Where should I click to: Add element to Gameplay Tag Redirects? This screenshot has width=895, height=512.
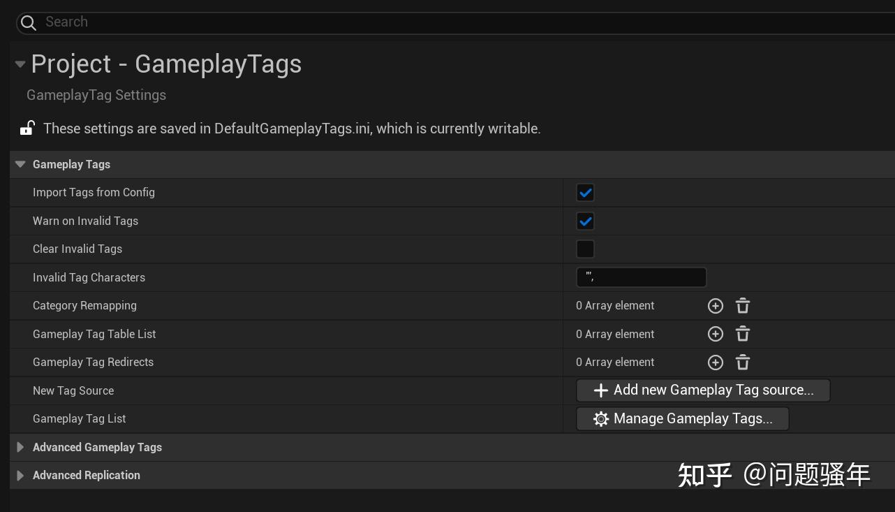[716, 363]
